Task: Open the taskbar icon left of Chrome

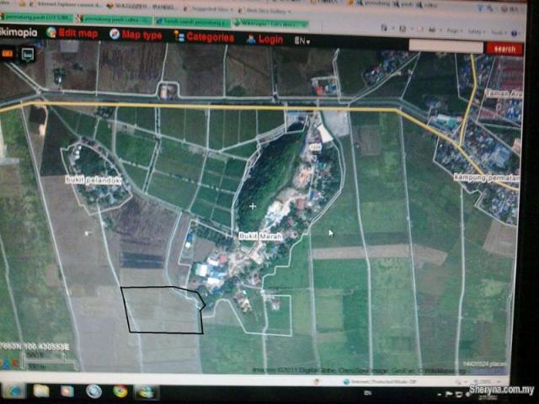Action: click(x=93, y=391)
